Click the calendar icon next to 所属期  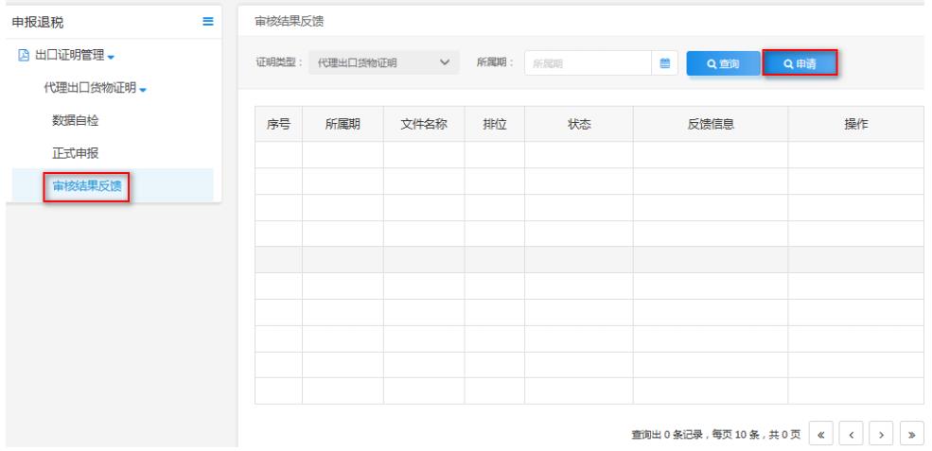[664, 63]
